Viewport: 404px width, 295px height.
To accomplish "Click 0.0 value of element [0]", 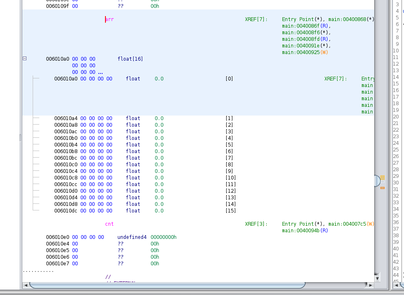I will tap(159, 79).
